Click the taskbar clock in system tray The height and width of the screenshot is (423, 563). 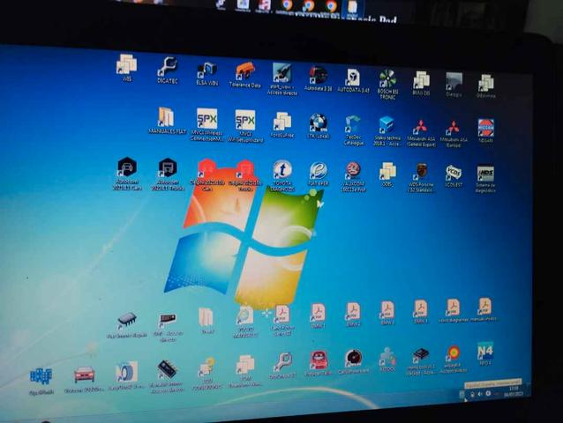click(x=513, y=390)
